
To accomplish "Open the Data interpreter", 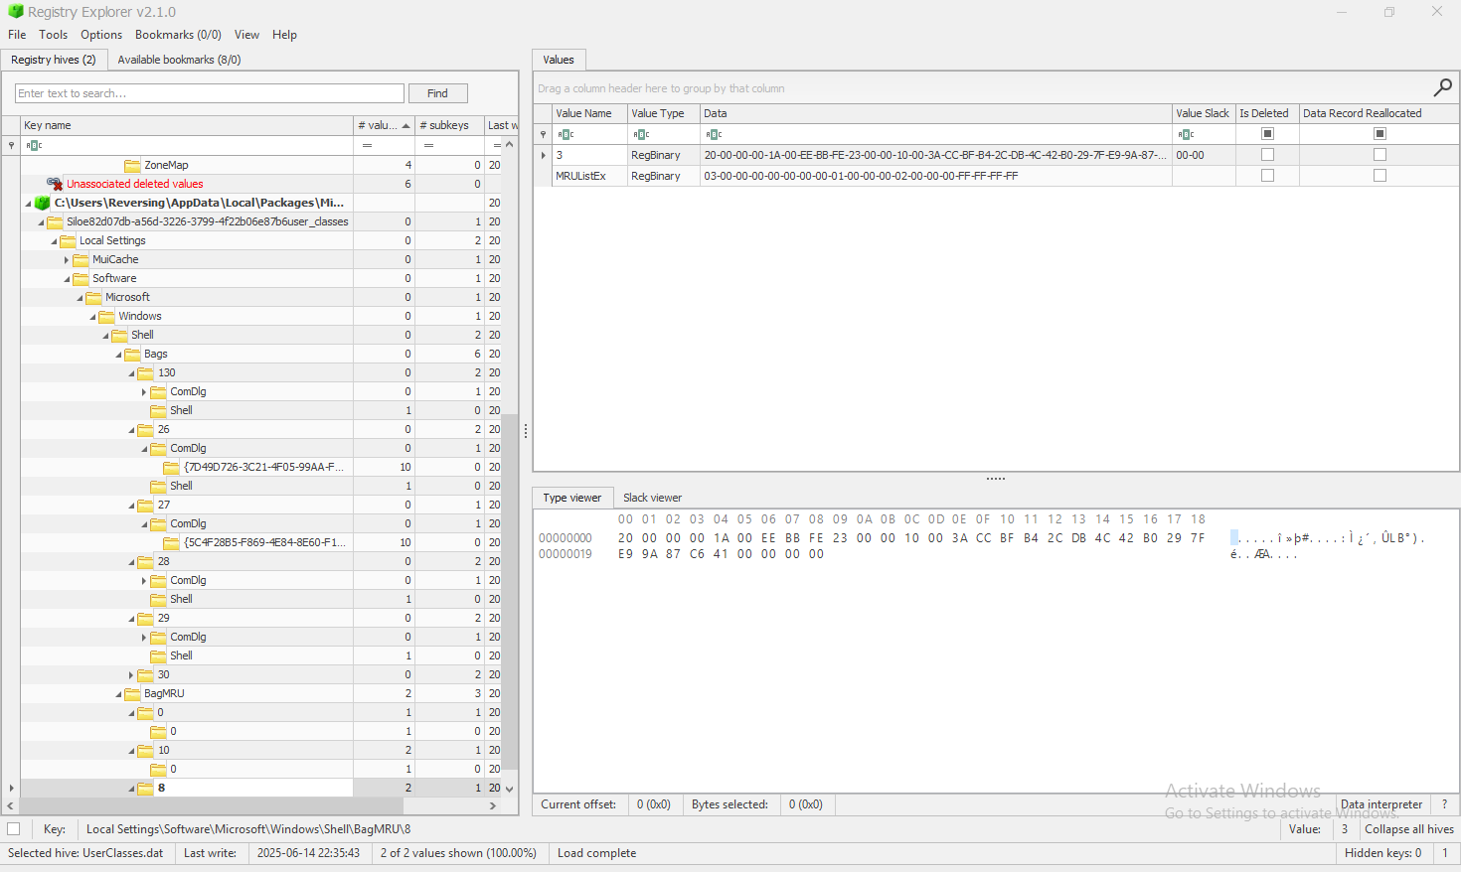I will tap(1381, 804).
